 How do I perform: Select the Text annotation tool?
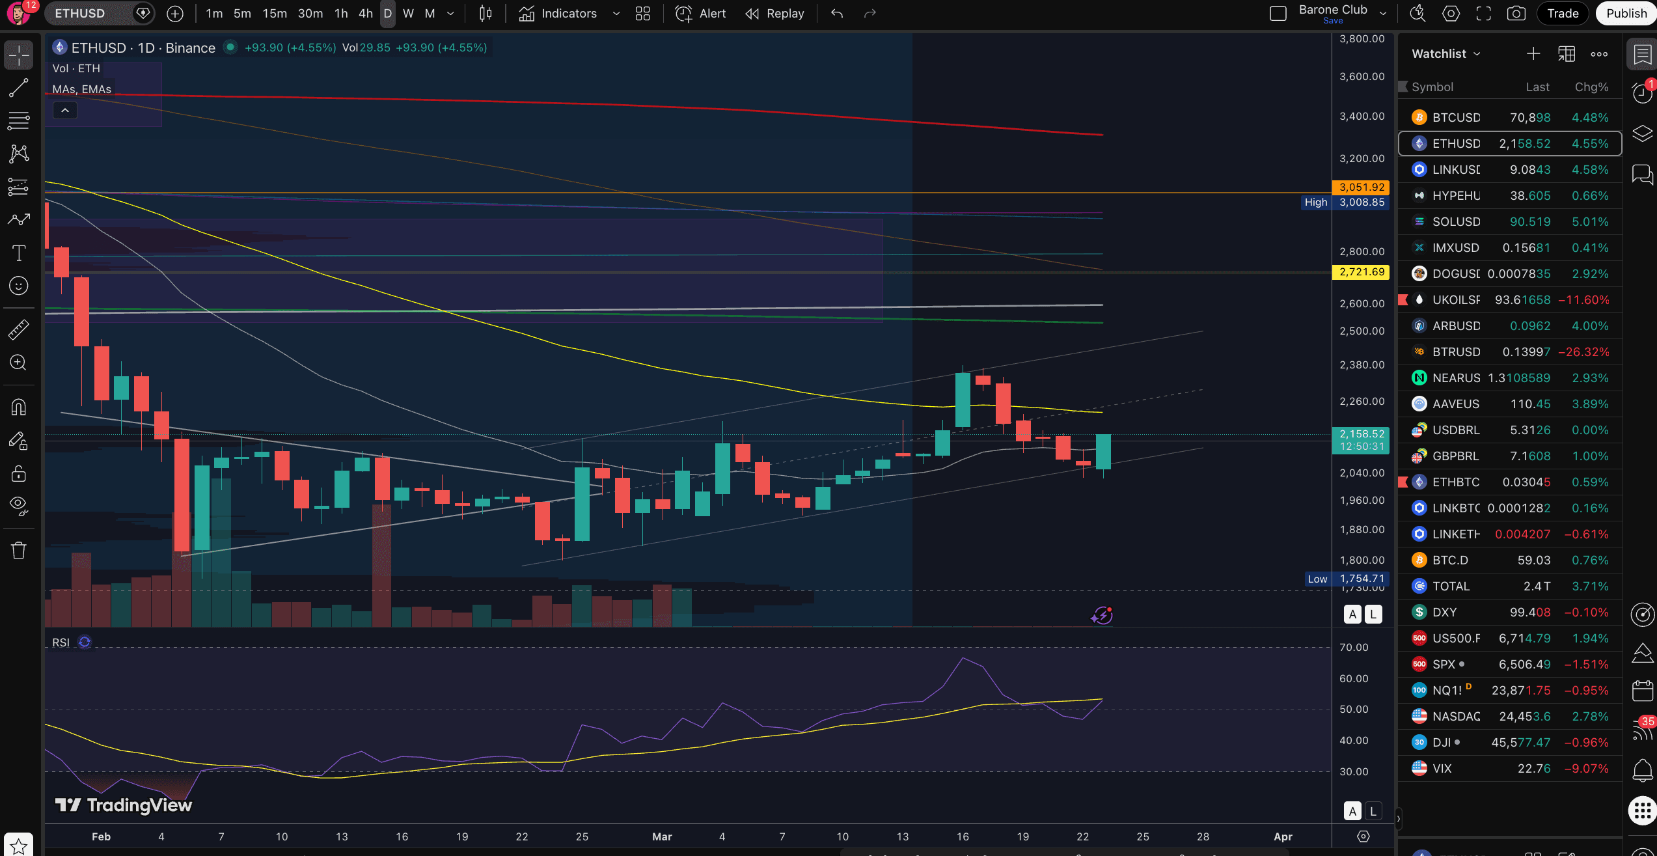pos(18,253)
